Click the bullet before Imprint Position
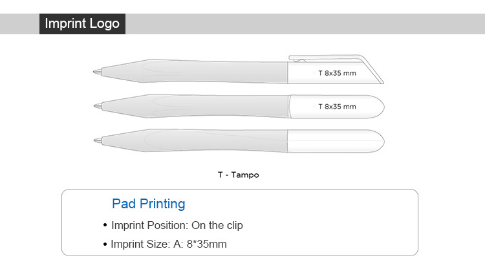The image size is (485, 271). (105, 225)
